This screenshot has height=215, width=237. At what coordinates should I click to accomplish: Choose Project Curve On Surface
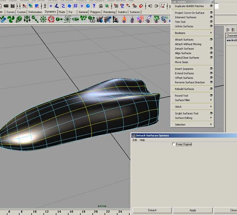pyautogui.click(x=189, y=13)
